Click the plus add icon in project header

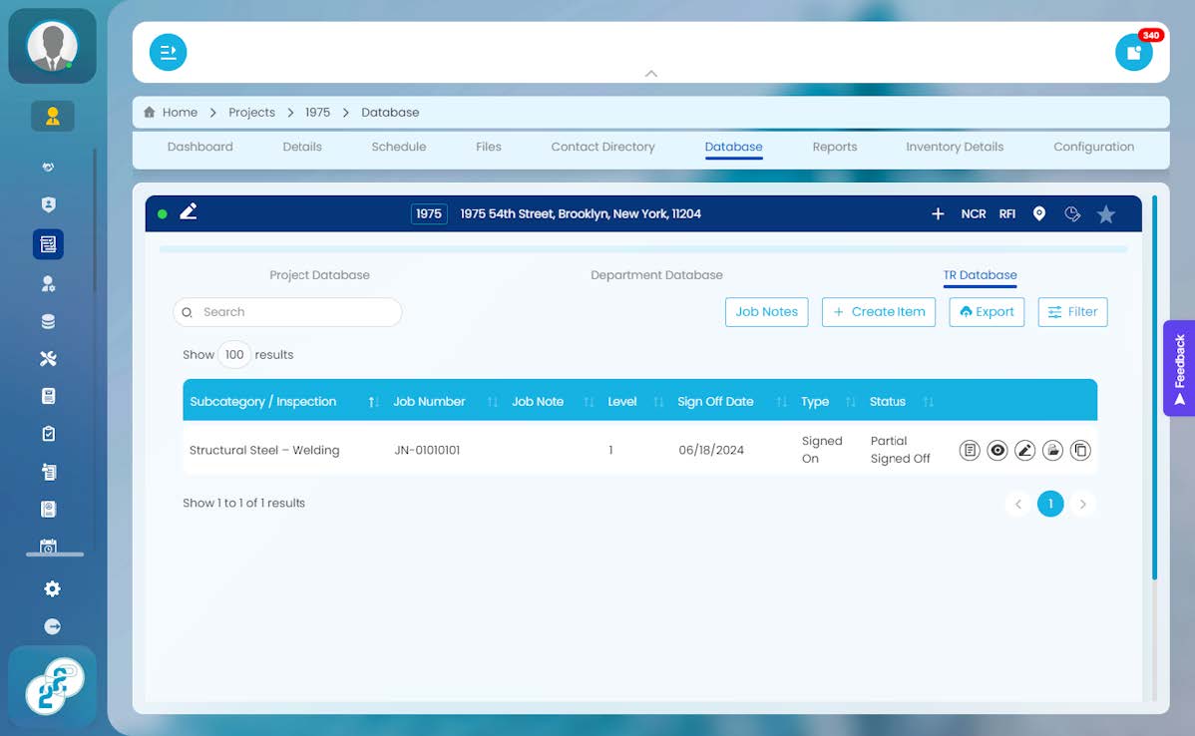tap(939, 214)
